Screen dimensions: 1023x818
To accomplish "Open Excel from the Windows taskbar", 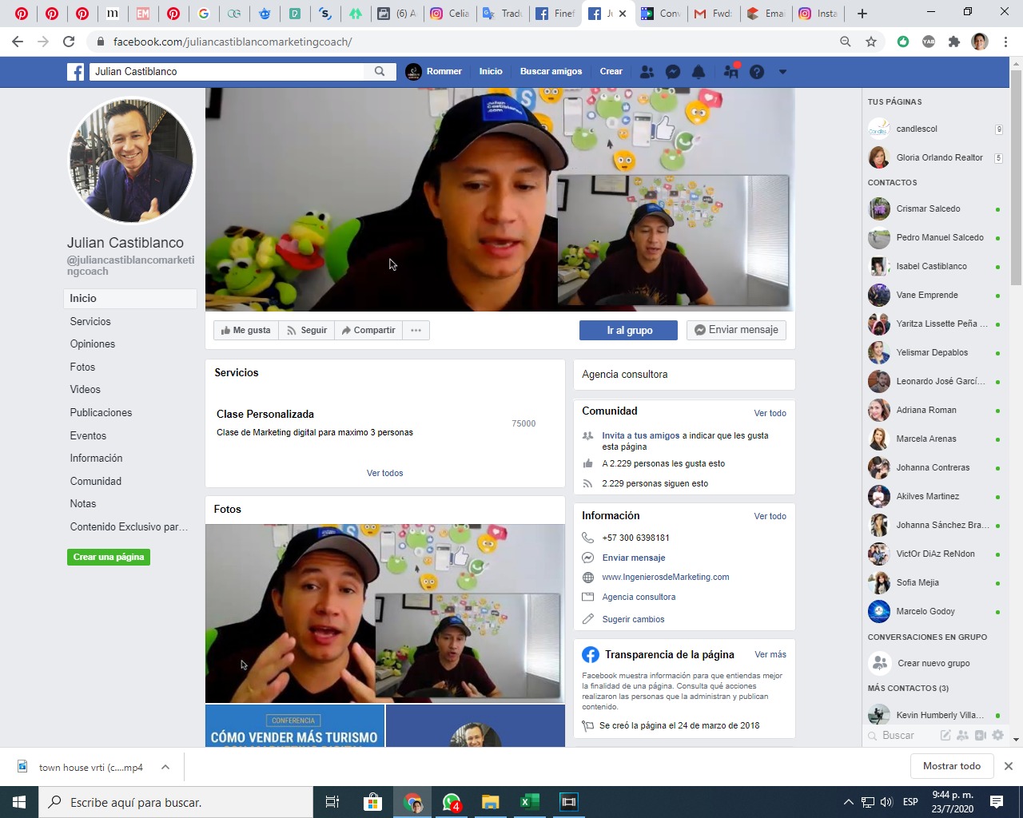I will coord(530,802).
